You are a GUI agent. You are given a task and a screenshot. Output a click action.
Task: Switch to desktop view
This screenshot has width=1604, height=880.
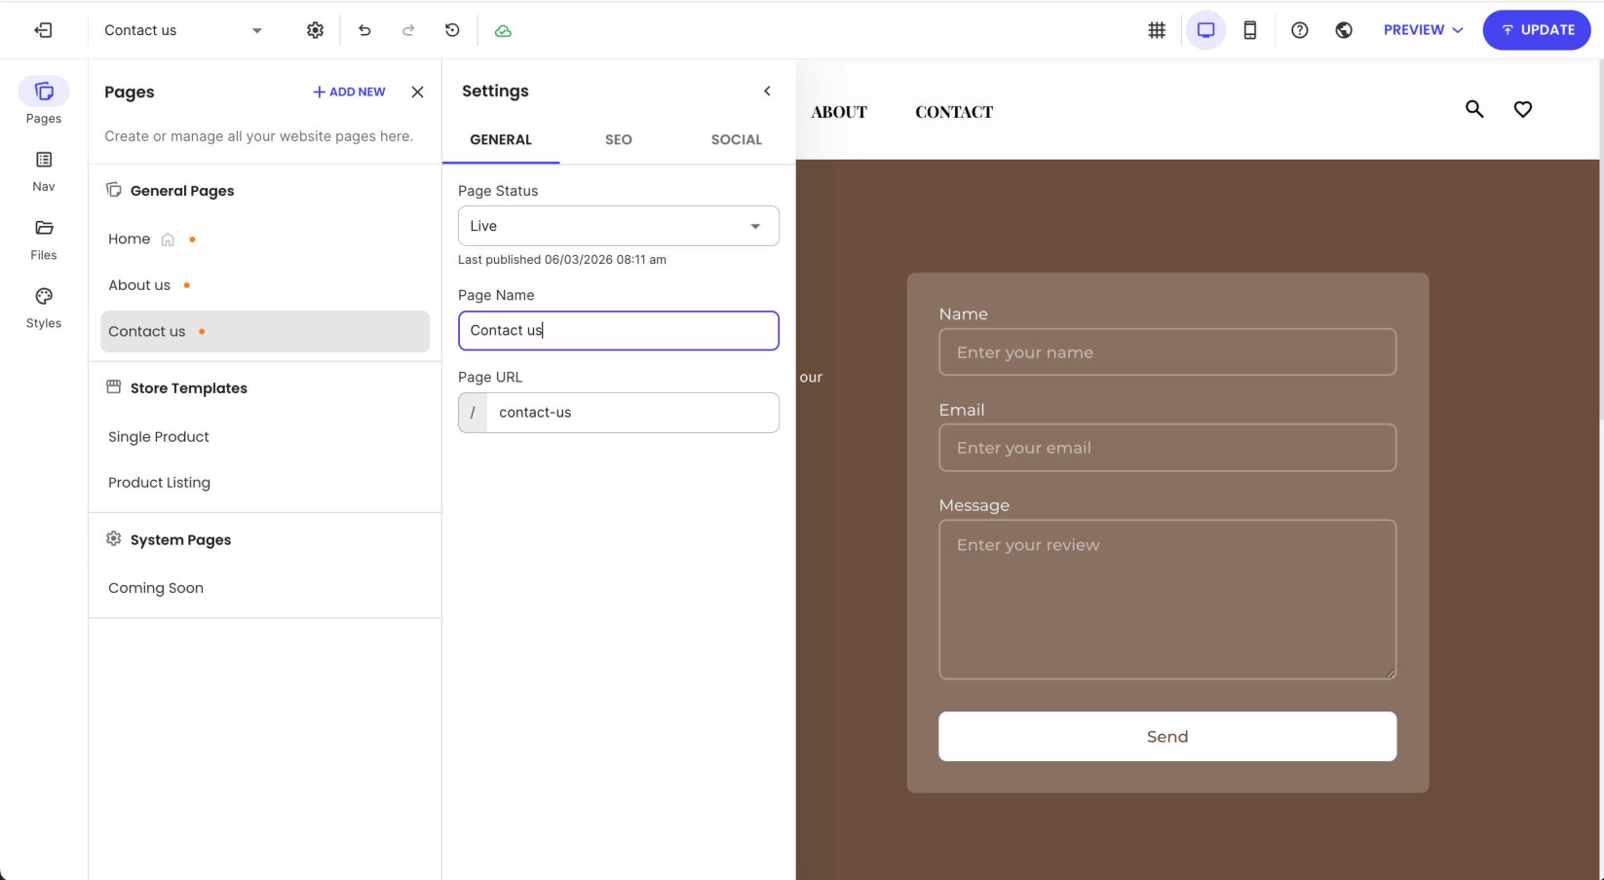pyautogui.click(x=1205, y=30)
